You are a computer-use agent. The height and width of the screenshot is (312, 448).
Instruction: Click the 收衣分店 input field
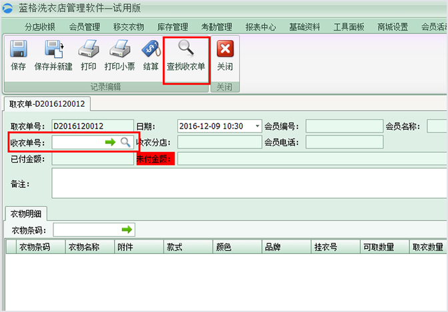pos(219,142)
